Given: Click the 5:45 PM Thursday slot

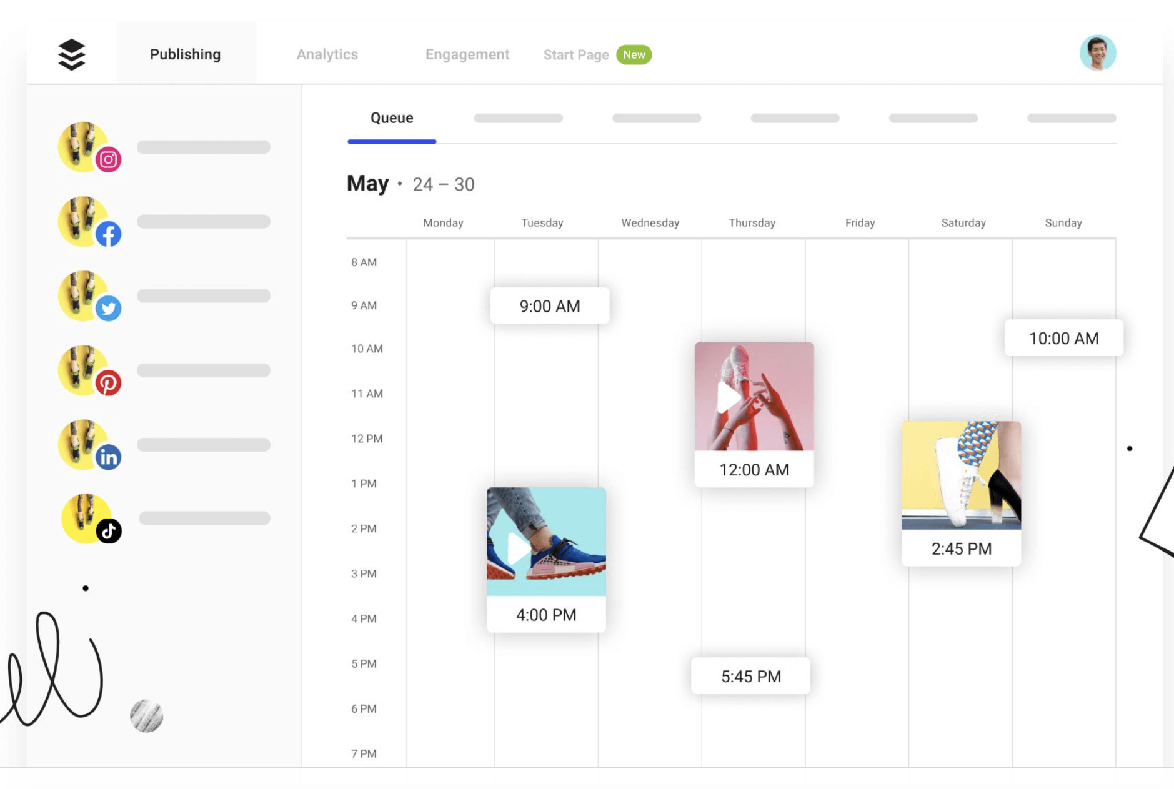Looking at the screenshot, I should pos(750,677).
